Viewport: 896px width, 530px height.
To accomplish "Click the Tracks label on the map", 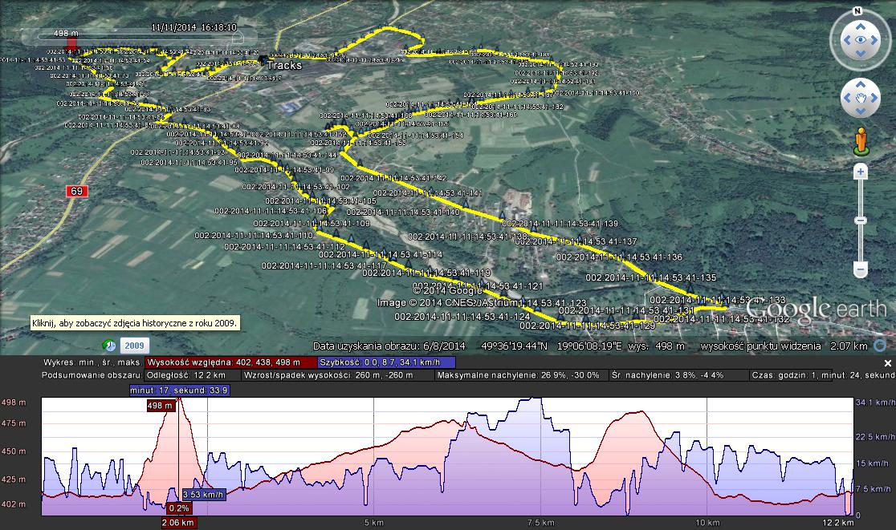I will coord(283,65).
